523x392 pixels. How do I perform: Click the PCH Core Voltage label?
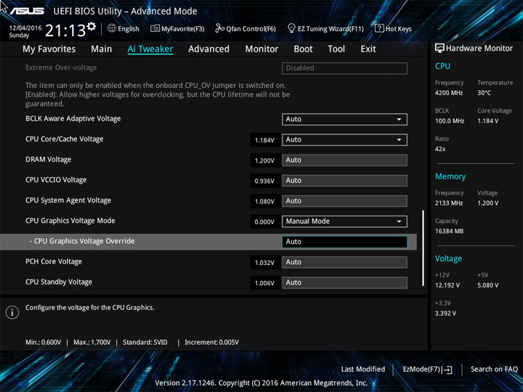54,261
